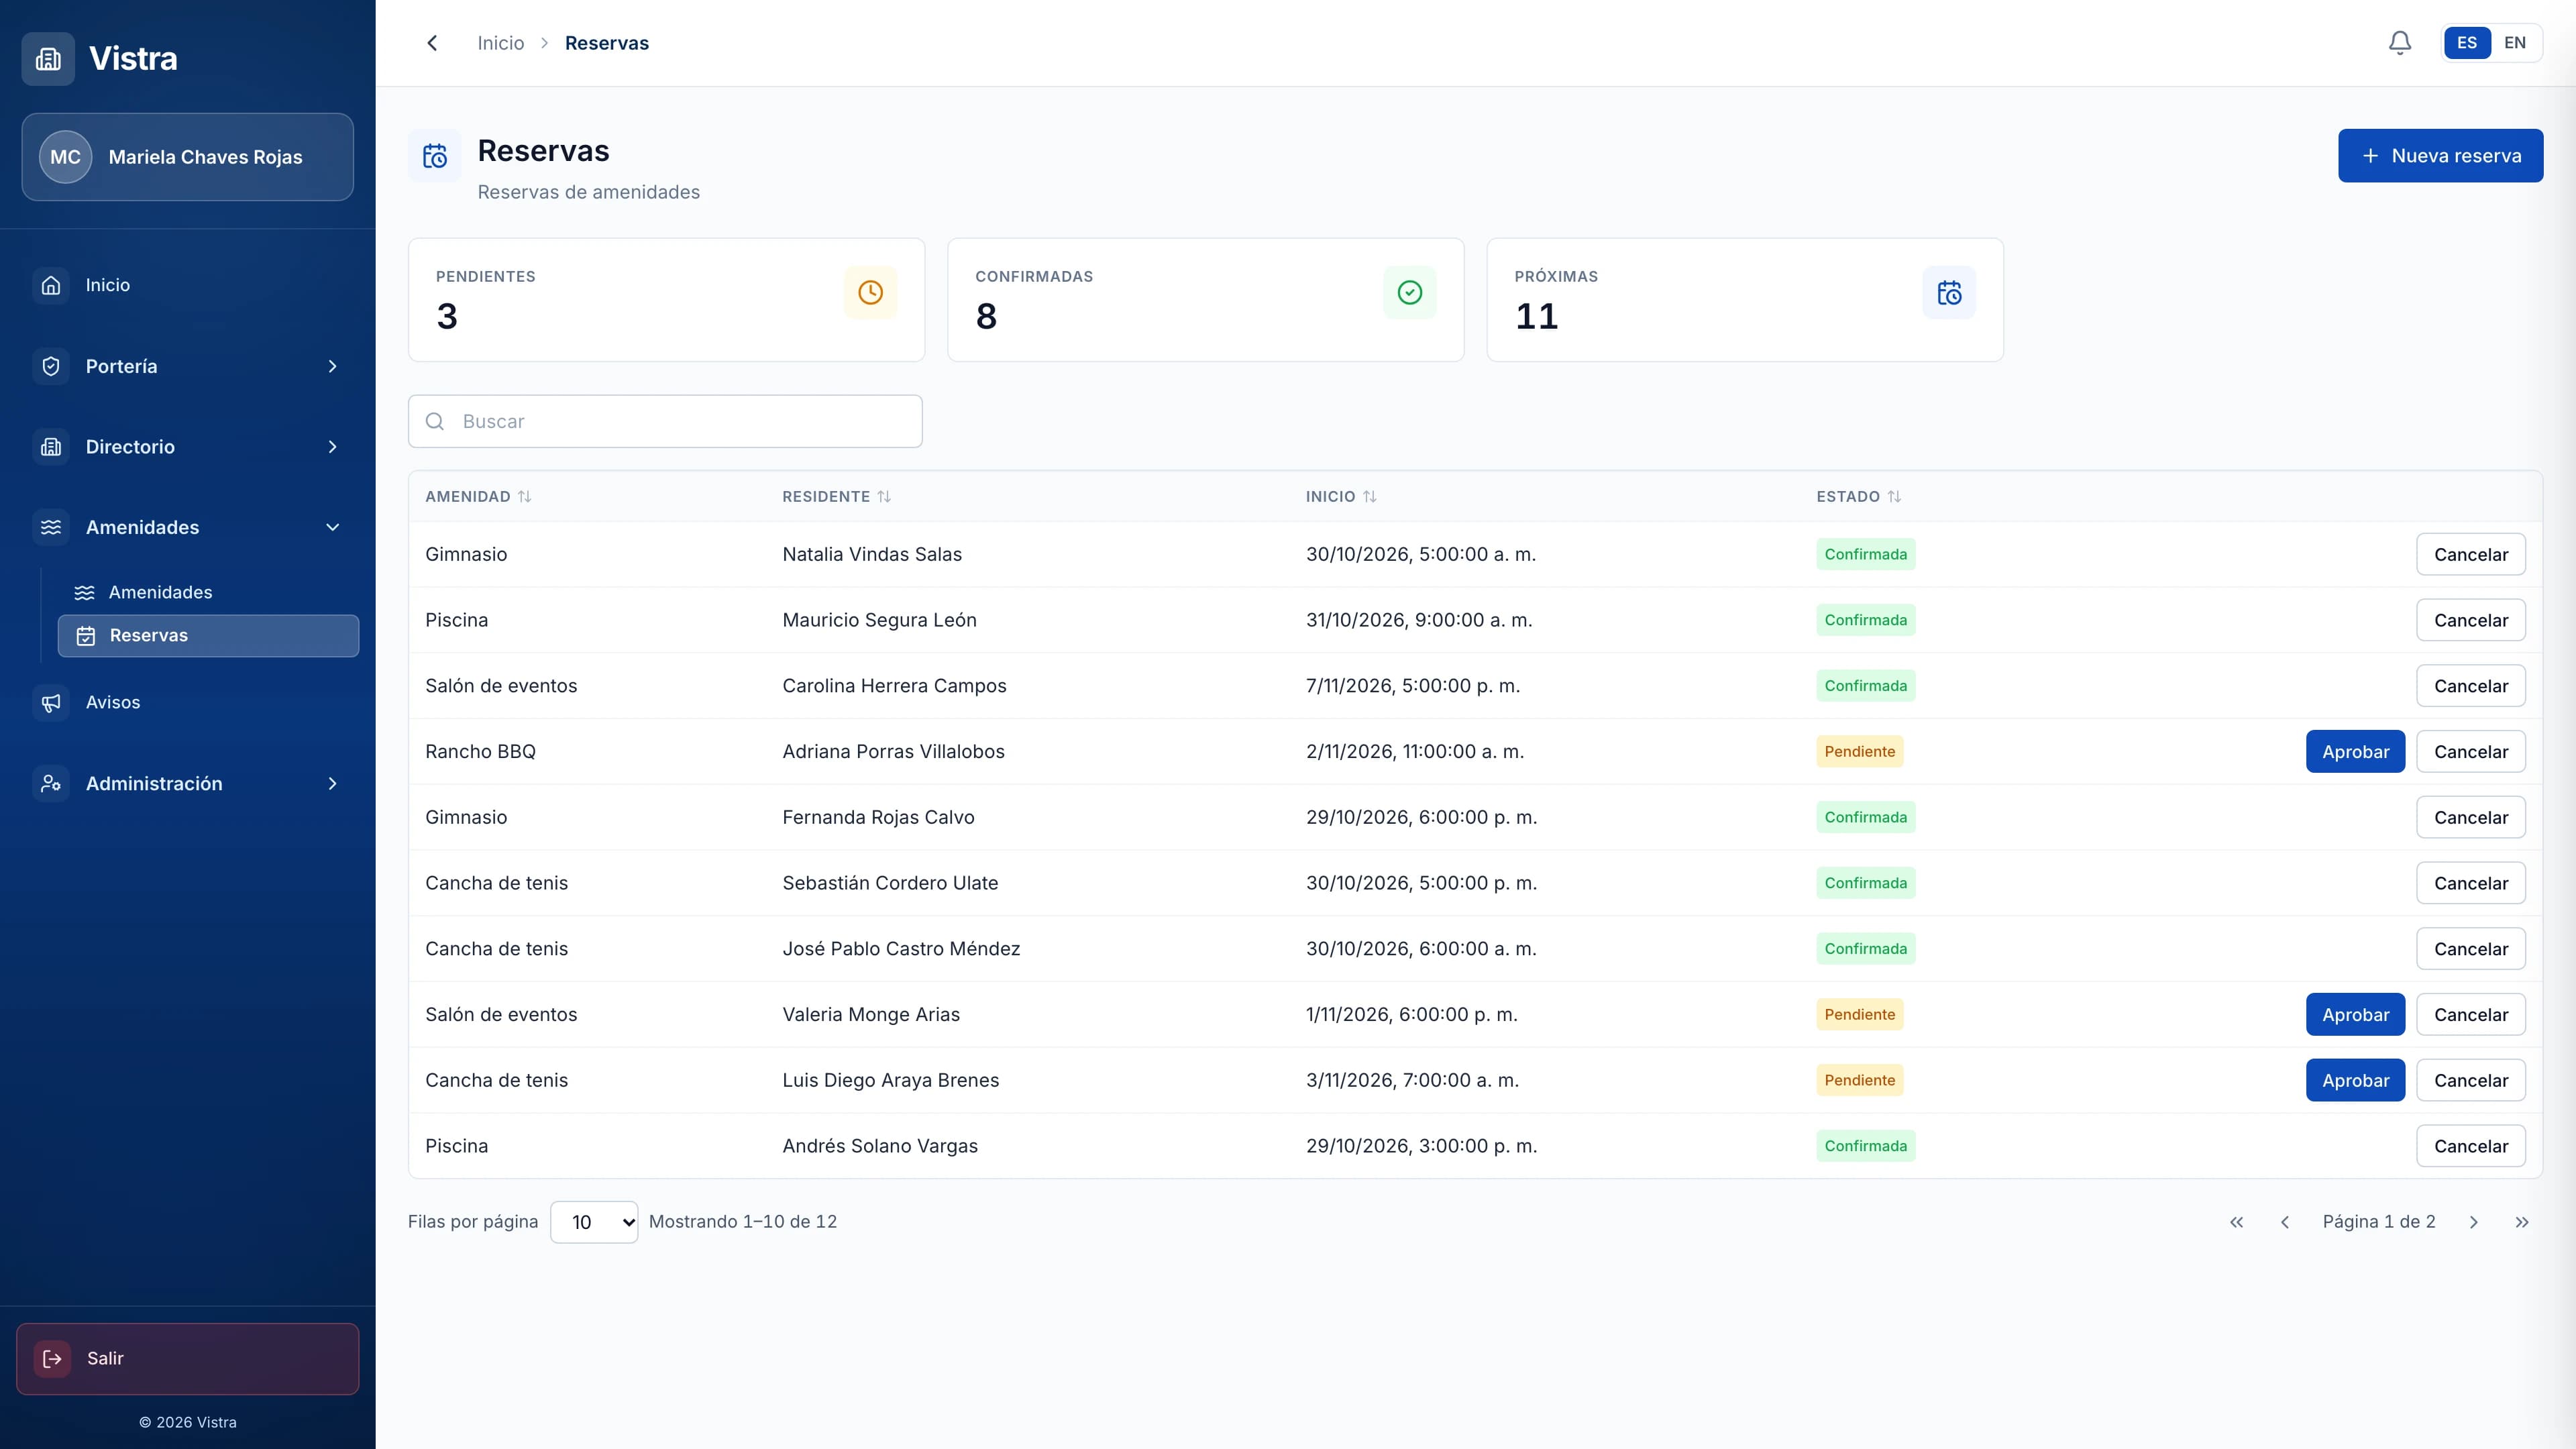Screen dimensions: 2576x1449
Task: Sort by Amenidad column arrows
Action: [x=524, y=497]
